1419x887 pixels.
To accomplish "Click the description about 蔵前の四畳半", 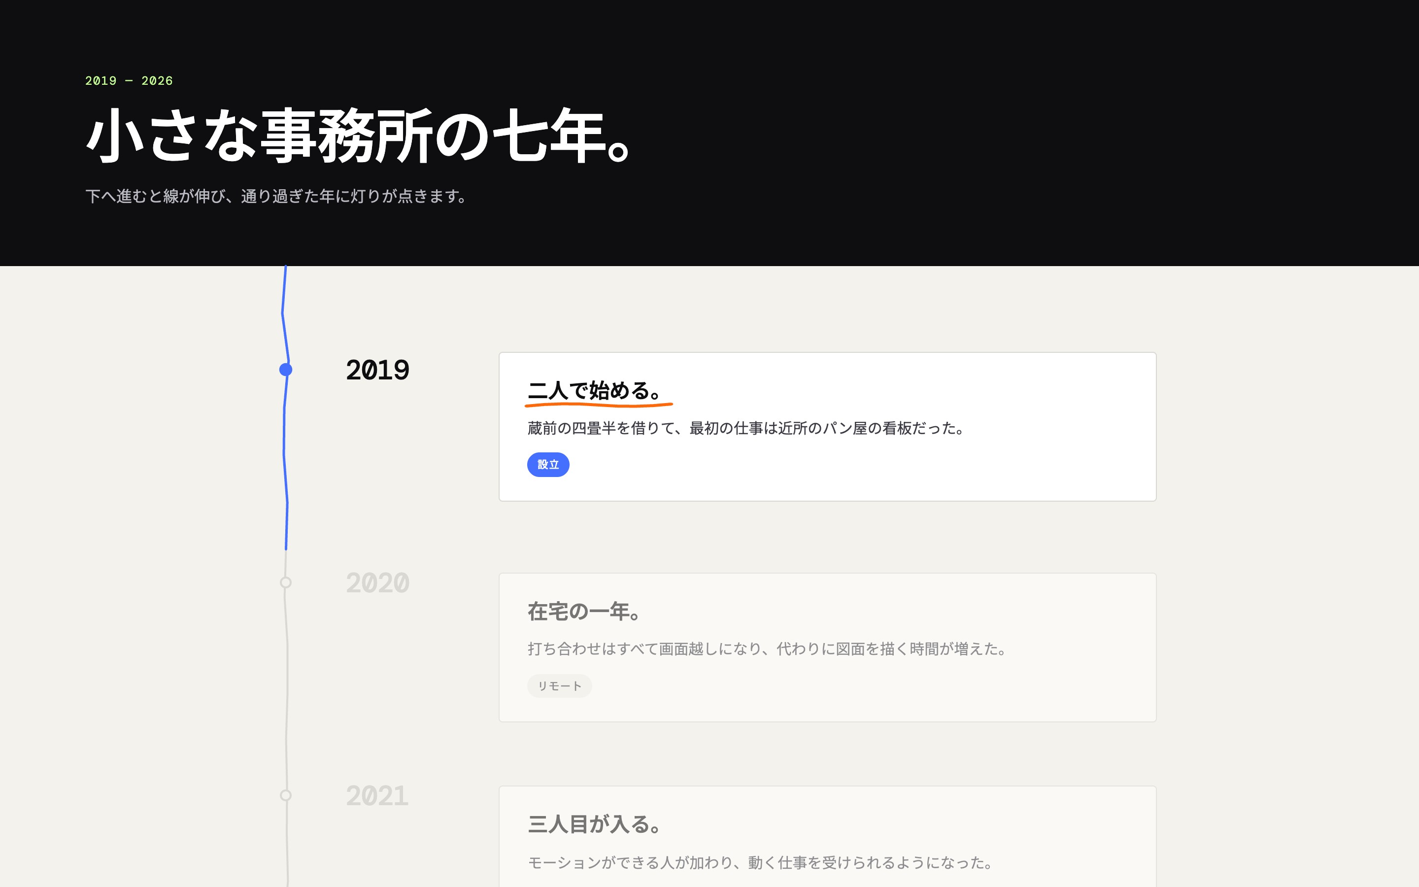I will click(746, 428).
